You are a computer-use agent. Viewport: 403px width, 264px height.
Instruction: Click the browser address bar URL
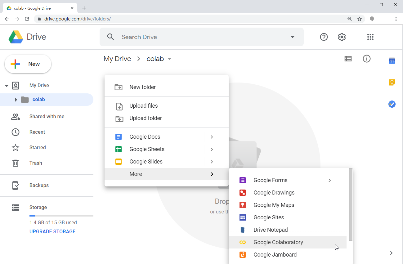pyautogui.click(x=78, y=19)
